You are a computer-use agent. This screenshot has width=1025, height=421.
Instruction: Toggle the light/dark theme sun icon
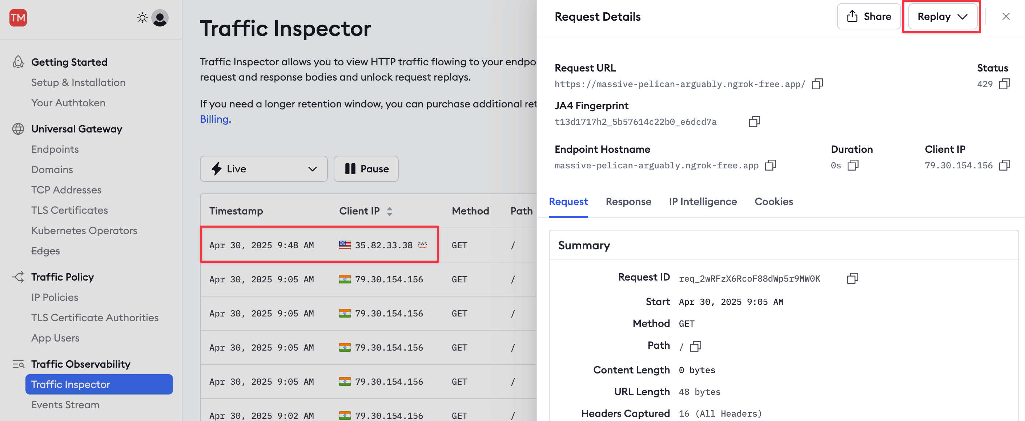coord(142,18)
